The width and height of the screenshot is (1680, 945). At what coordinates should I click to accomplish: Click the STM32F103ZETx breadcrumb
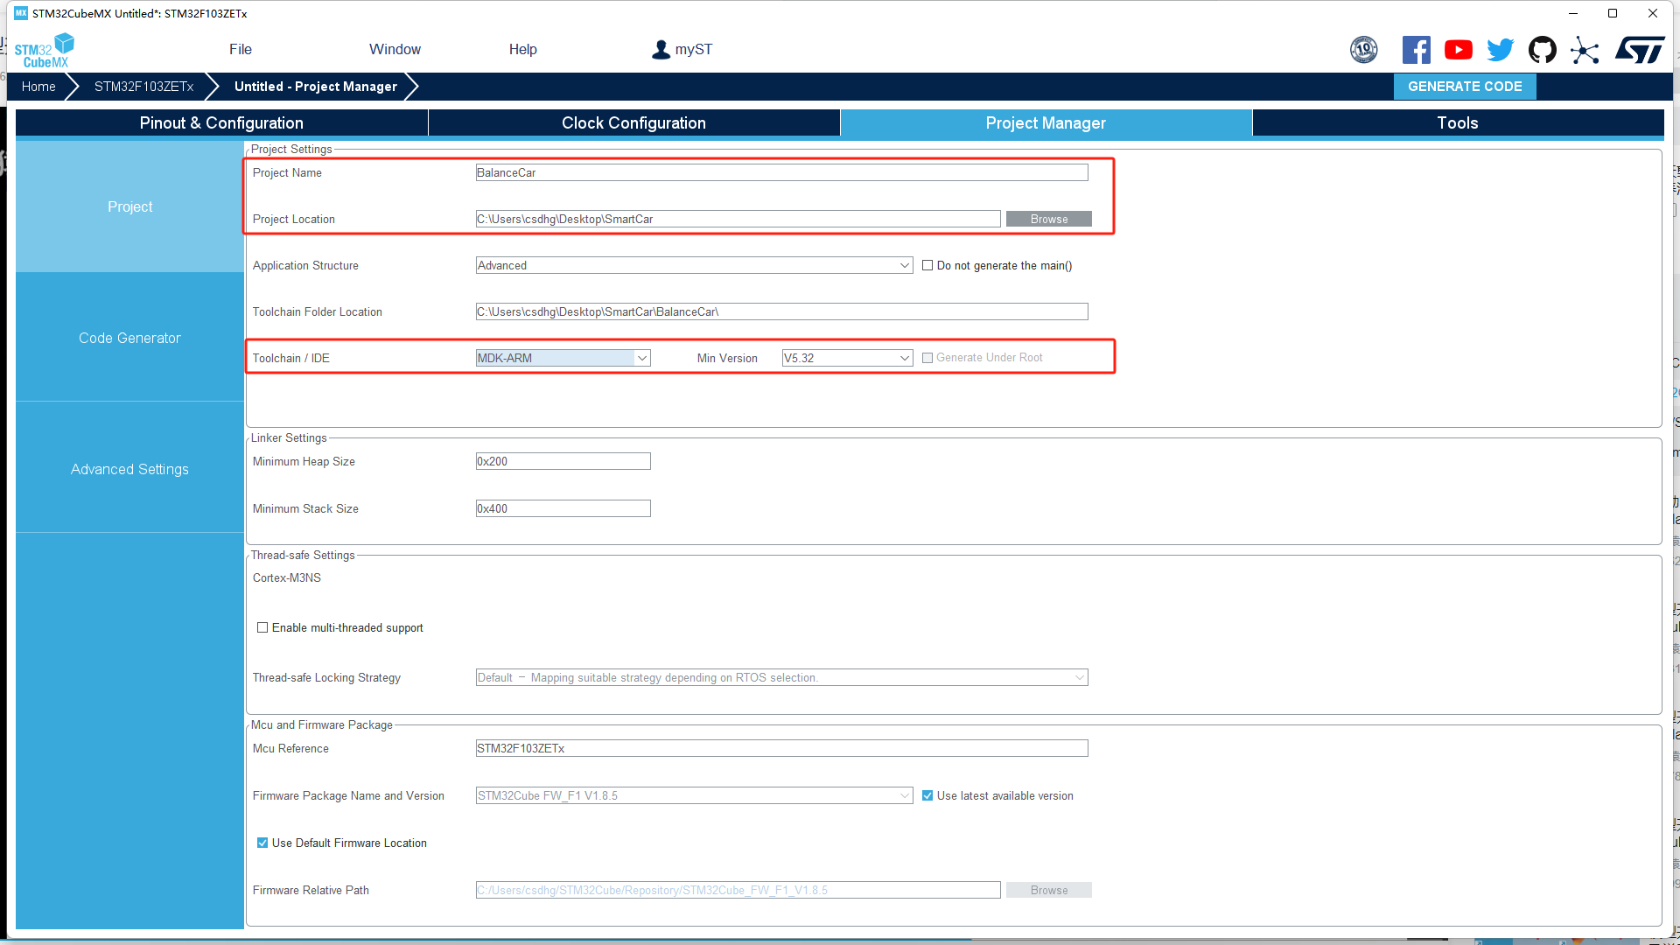143,87
